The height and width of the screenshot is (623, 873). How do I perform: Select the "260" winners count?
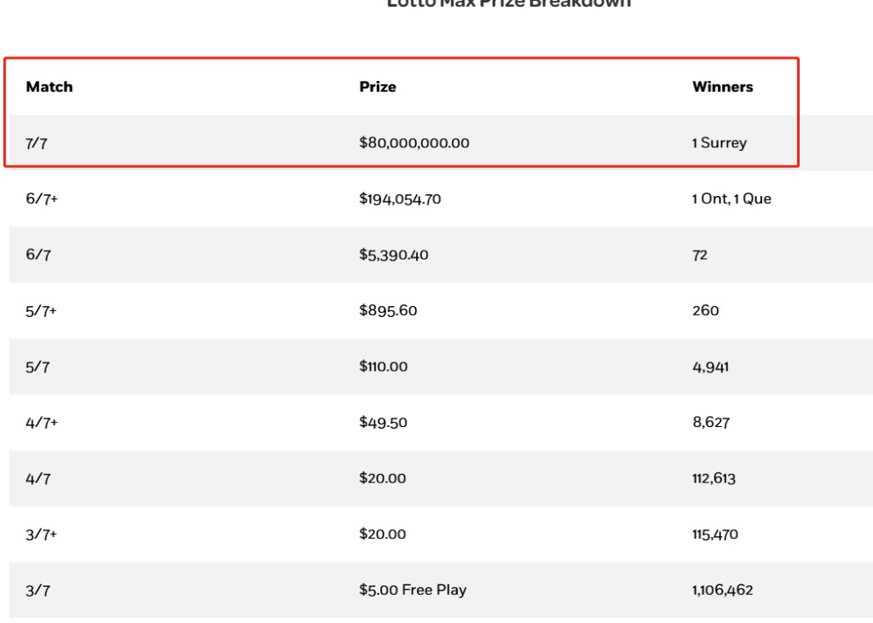pos(705,311)
